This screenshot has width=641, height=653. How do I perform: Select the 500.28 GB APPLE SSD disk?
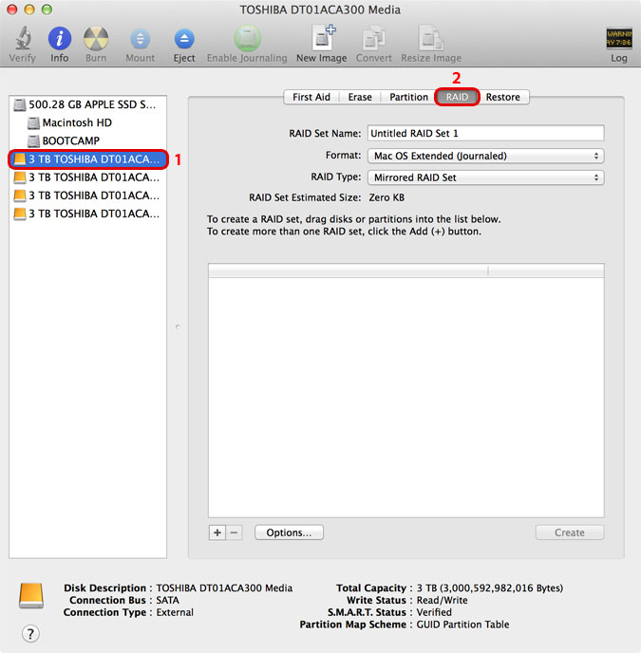(x=89, y=105)
